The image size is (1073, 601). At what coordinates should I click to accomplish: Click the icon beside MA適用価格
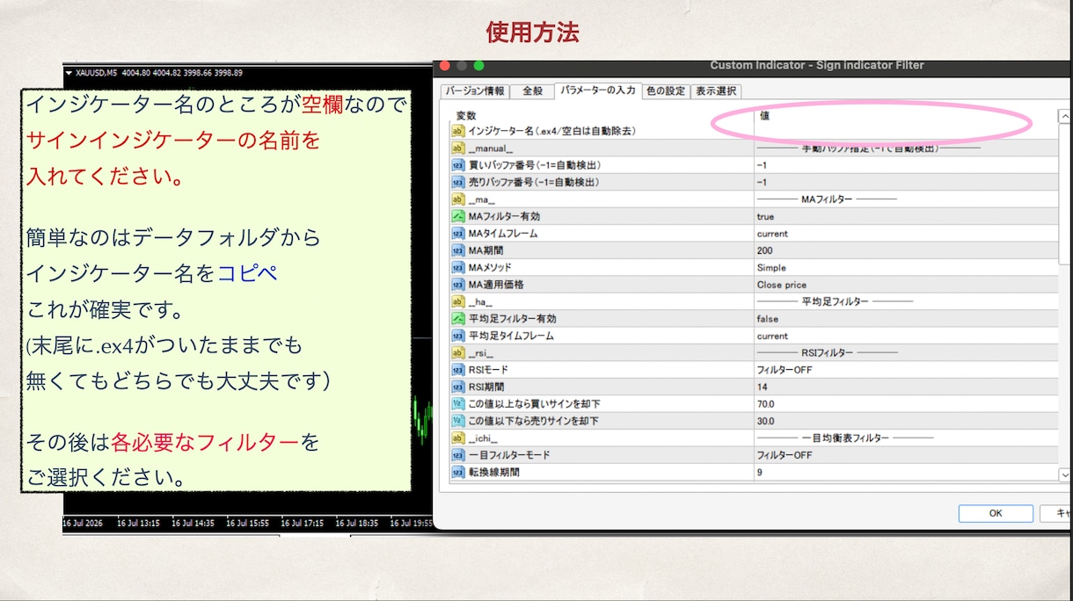pos(457,285)
